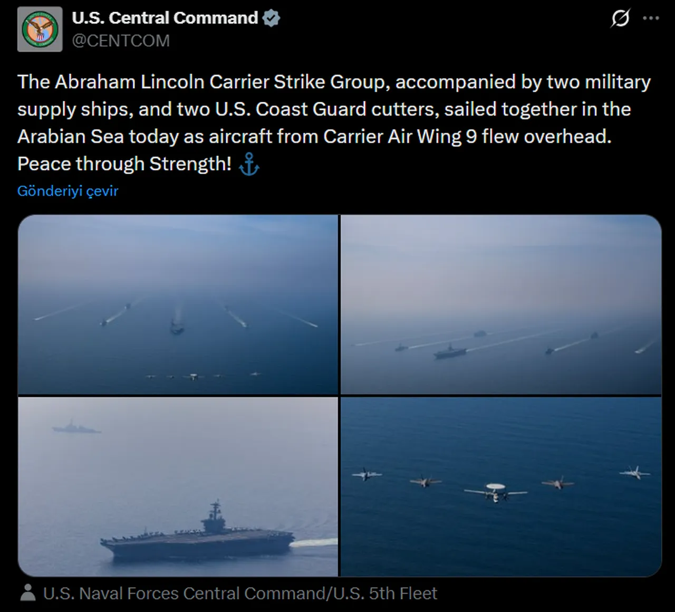675x612 pixels.
Task: Open the U.S. Central Command display name
Action: tap(165, 18)
